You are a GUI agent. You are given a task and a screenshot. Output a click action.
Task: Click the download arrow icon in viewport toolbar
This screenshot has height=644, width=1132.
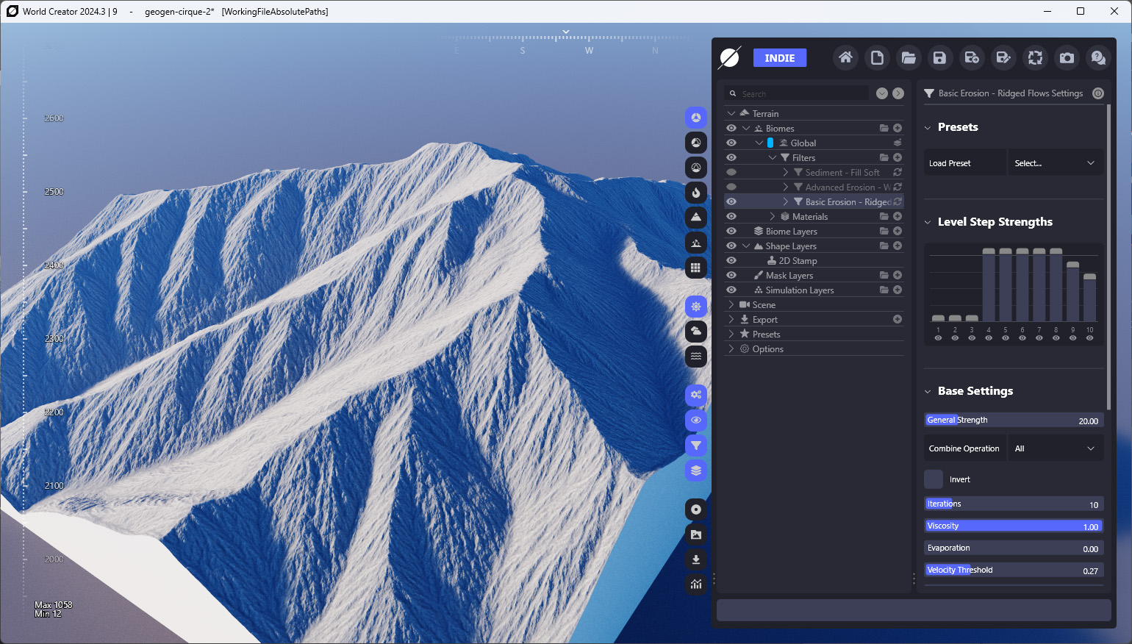696,559
